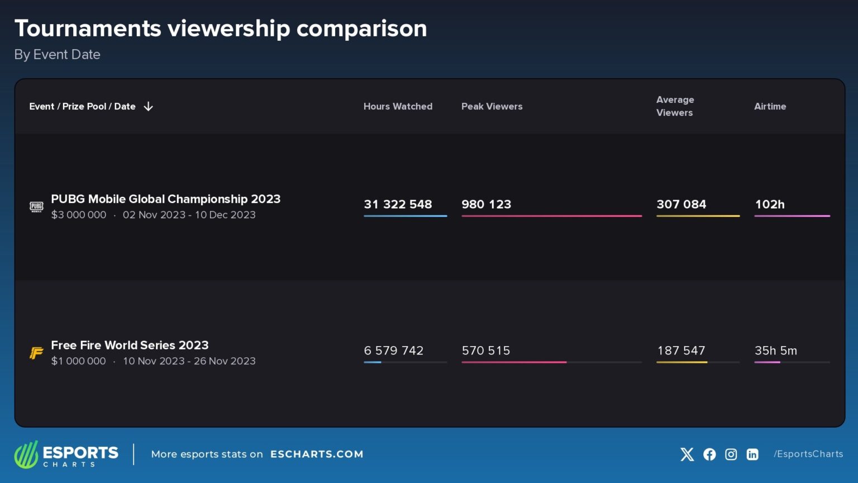Open the Instagram social icon
The image size is (858, 483).
point(731,454)
